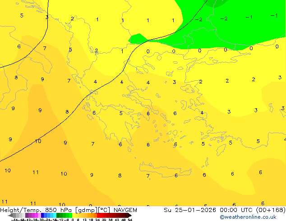This screenshot has height=221, width=286.
Task: Click the "NAVGEM" model name label
Action: click(125, 210)
